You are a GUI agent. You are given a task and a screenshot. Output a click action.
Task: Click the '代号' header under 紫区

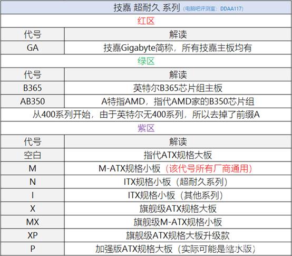(x=33, y=141)
